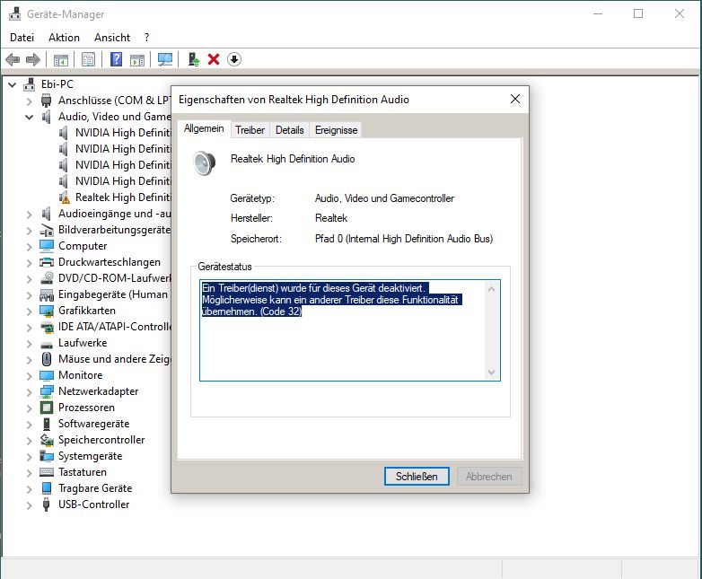Click the Grafikkarten category icon

pos(47,311)
